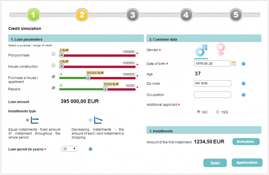Click the Repairs slider handle
This screenshot has height=175, width=269.
(105, 89)
